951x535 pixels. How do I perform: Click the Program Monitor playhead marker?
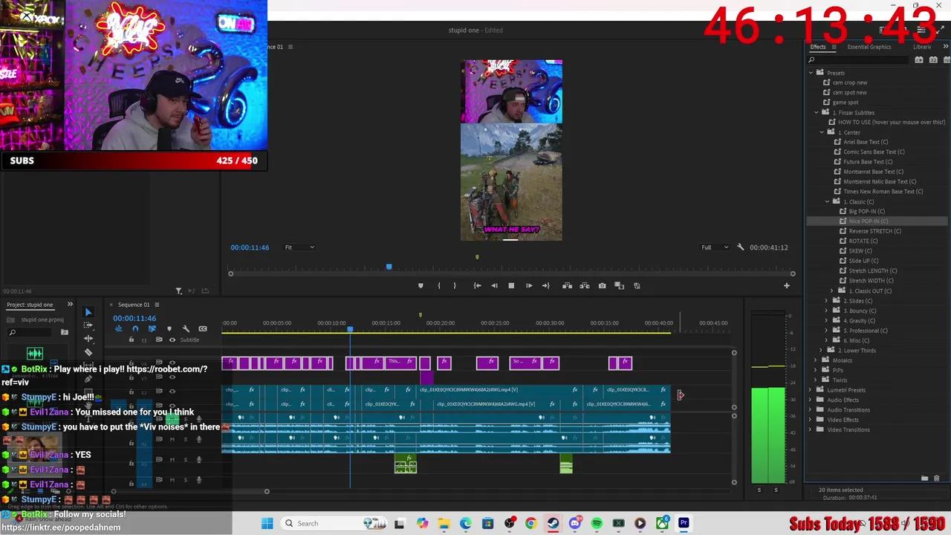[389, 267]
